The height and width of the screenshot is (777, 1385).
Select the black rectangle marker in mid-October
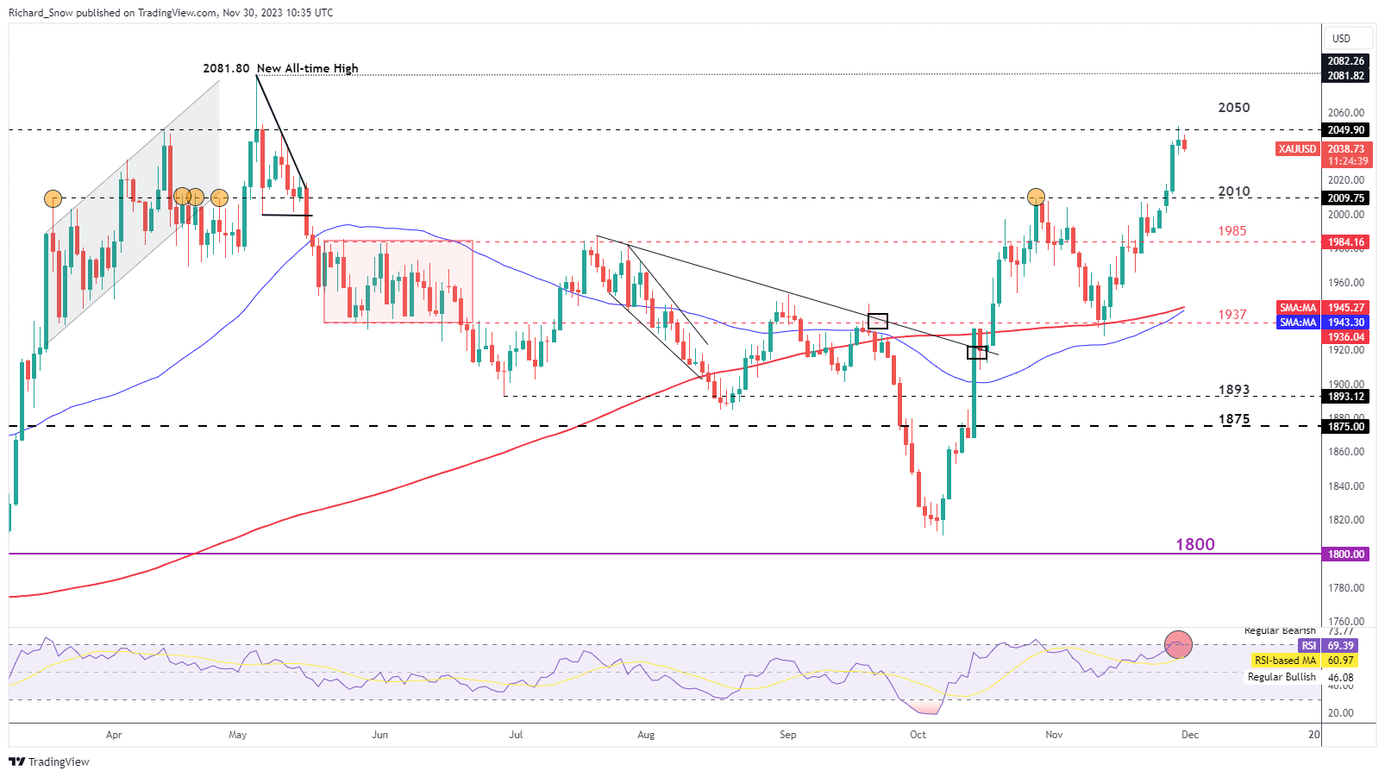(x=977, y=352)
